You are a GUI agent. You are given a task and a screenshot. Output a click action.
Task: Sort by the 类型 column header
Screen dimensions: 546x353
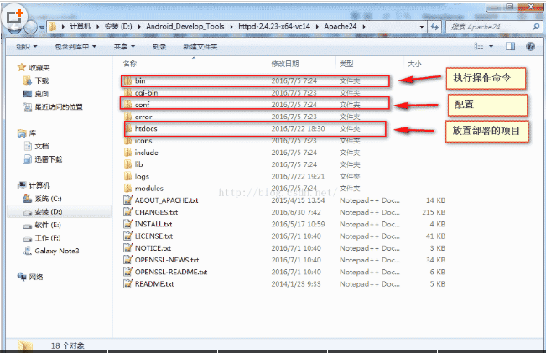(x=346, y=64)
